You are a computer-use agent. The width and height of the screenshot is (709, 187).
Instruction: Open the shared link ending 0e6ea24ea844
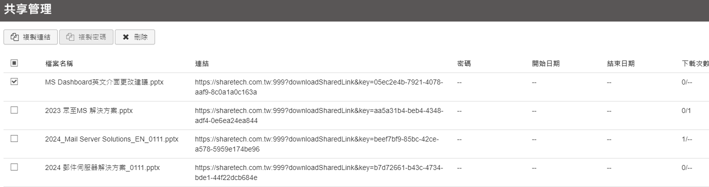pyautogui.click(x=319, y=115)
